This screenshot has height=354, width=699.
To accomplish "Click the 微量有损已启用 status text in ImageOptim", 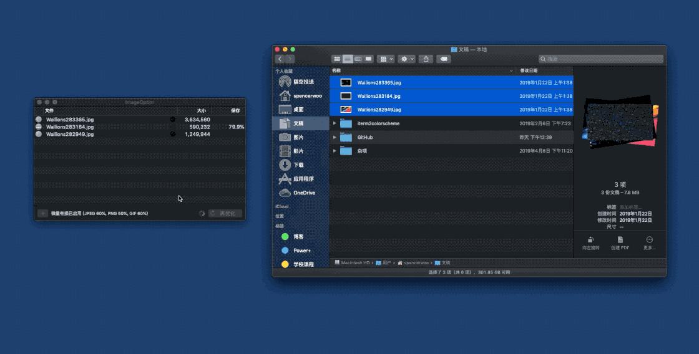I will [x=99, y=213].
